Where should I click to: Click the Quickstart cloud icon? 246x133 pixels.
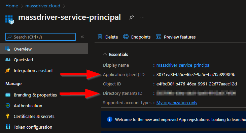pos(8,60)
